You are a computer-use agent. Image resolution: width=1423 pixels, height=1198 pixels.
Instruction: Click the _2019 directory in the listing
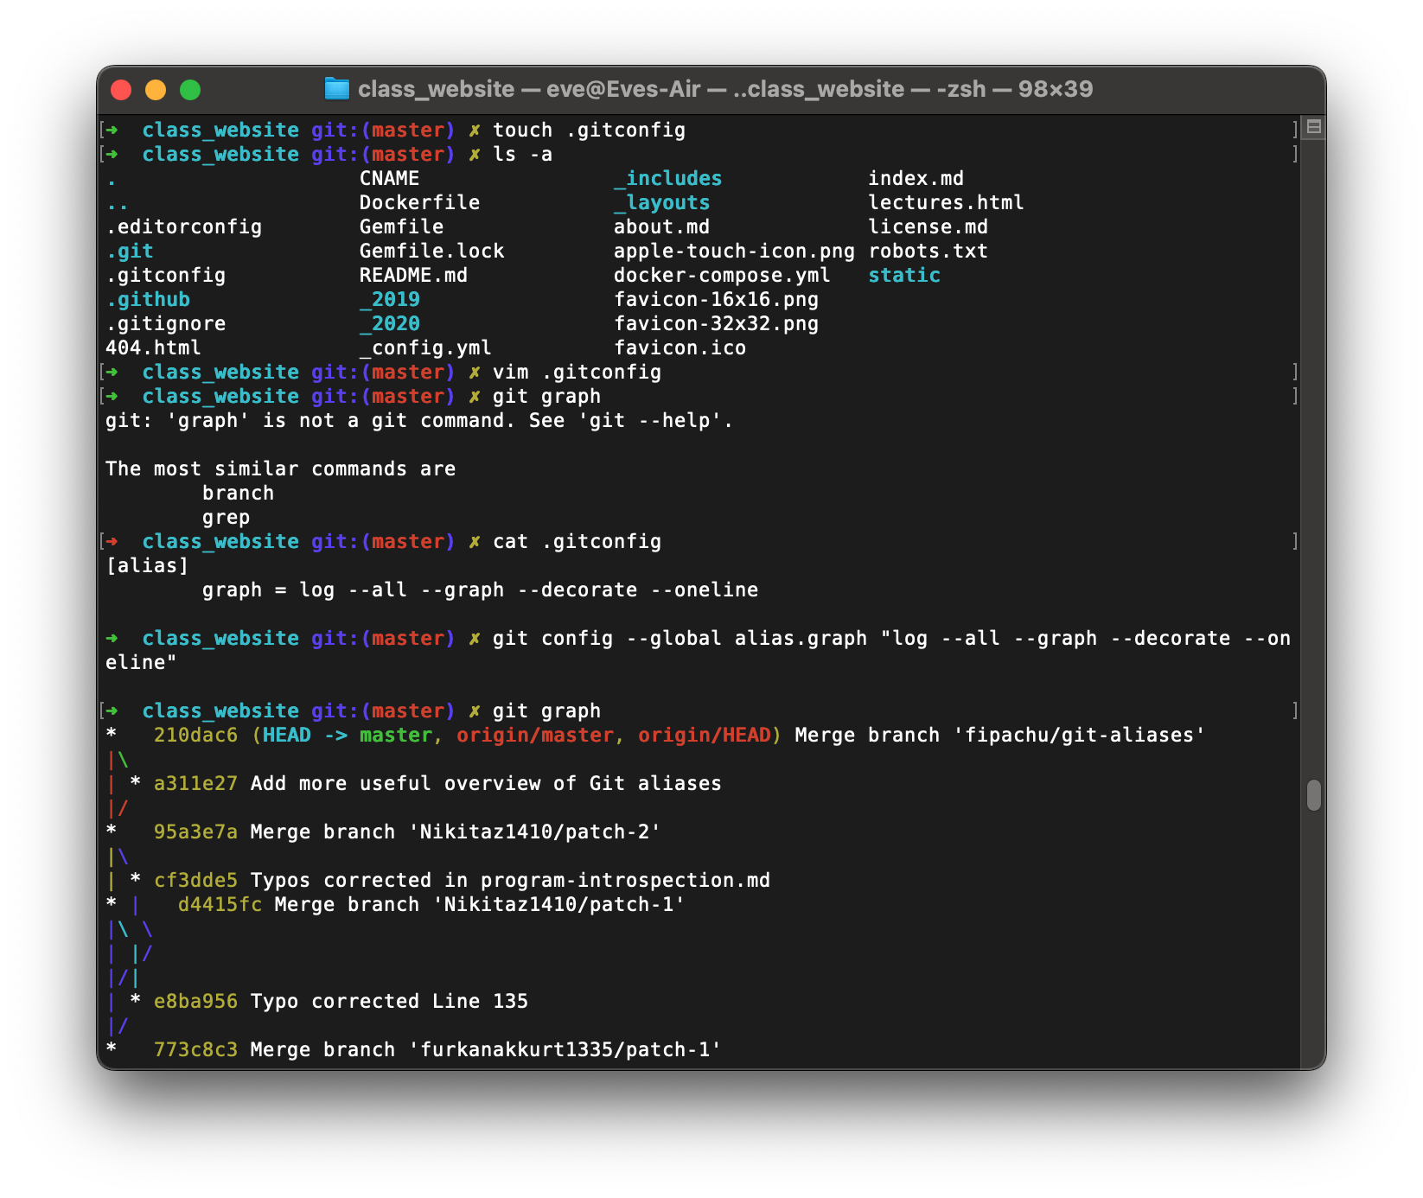coord(389,299)
